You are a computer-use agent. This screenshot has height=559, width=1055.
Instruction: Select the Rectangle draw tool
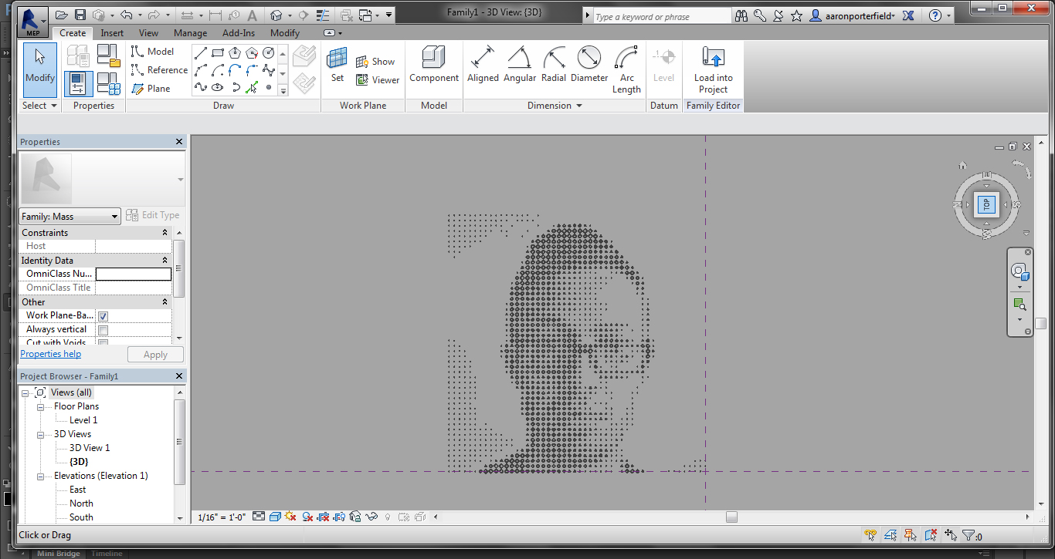coord(218,53)
